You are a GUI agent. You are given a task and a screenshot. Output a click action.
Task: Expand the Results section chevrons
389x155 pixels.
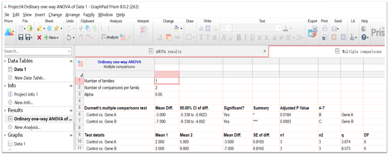[71, 110]
